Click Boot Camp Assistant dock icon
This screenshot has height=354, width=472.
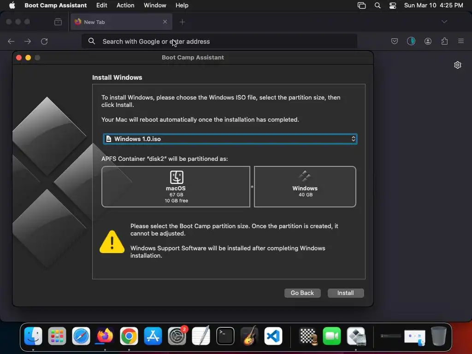coord(356,336)
